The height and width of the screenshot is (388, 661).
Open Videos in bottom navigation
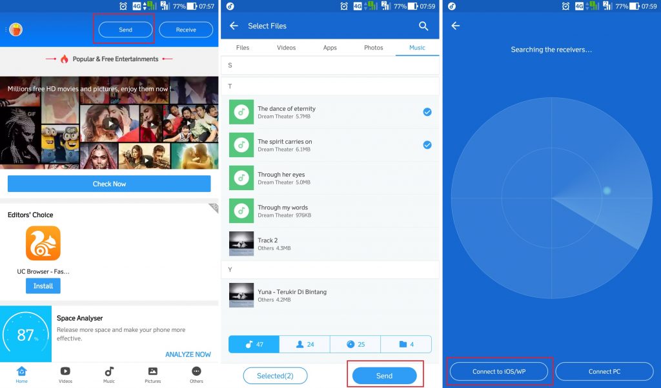[65, 374]
